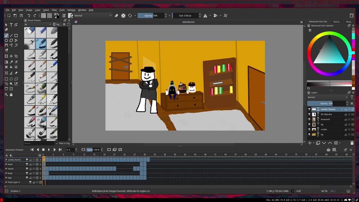Create a new document
Image resolution: width=359 pixels, height=202 pixels.
[9, 16]
